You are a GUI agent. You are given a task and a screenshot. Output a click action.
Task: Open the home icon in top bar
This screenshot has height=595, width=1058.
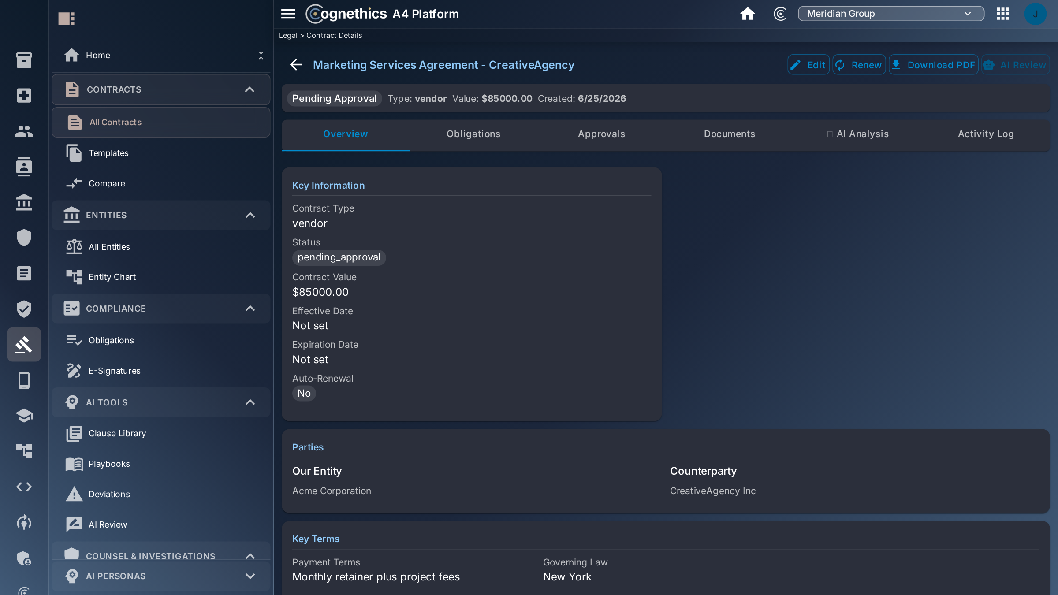(747, 14)
